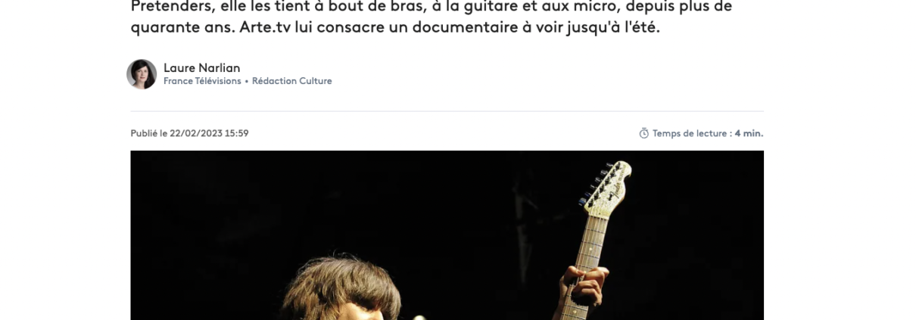Open the Rédaction Culture link
Screen dimensions: 916x320
pyautogui.click(x=292, y=81)
